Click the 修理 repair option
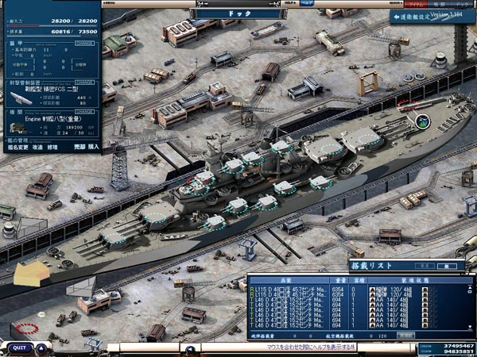Image resolution: width=477 pixels, height=357 pixels. pos(53,147)
